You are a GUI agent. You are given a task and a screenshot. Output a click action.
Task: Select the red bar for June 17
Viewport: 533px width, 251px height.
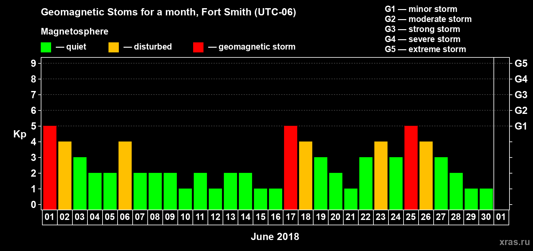click(x=291, y=168)
